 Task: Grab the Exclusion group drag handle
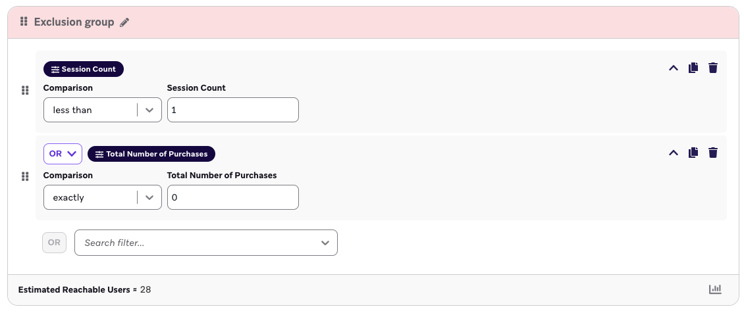24,21
